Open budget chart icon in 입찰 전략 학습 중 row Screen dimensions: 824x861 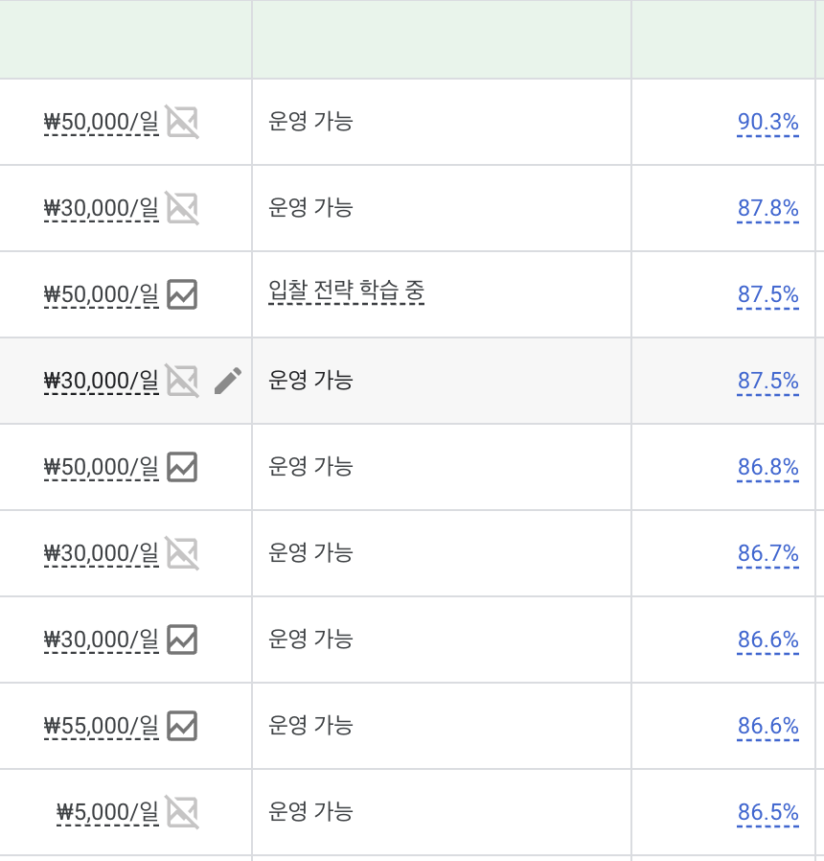click(x=182, y=294)
